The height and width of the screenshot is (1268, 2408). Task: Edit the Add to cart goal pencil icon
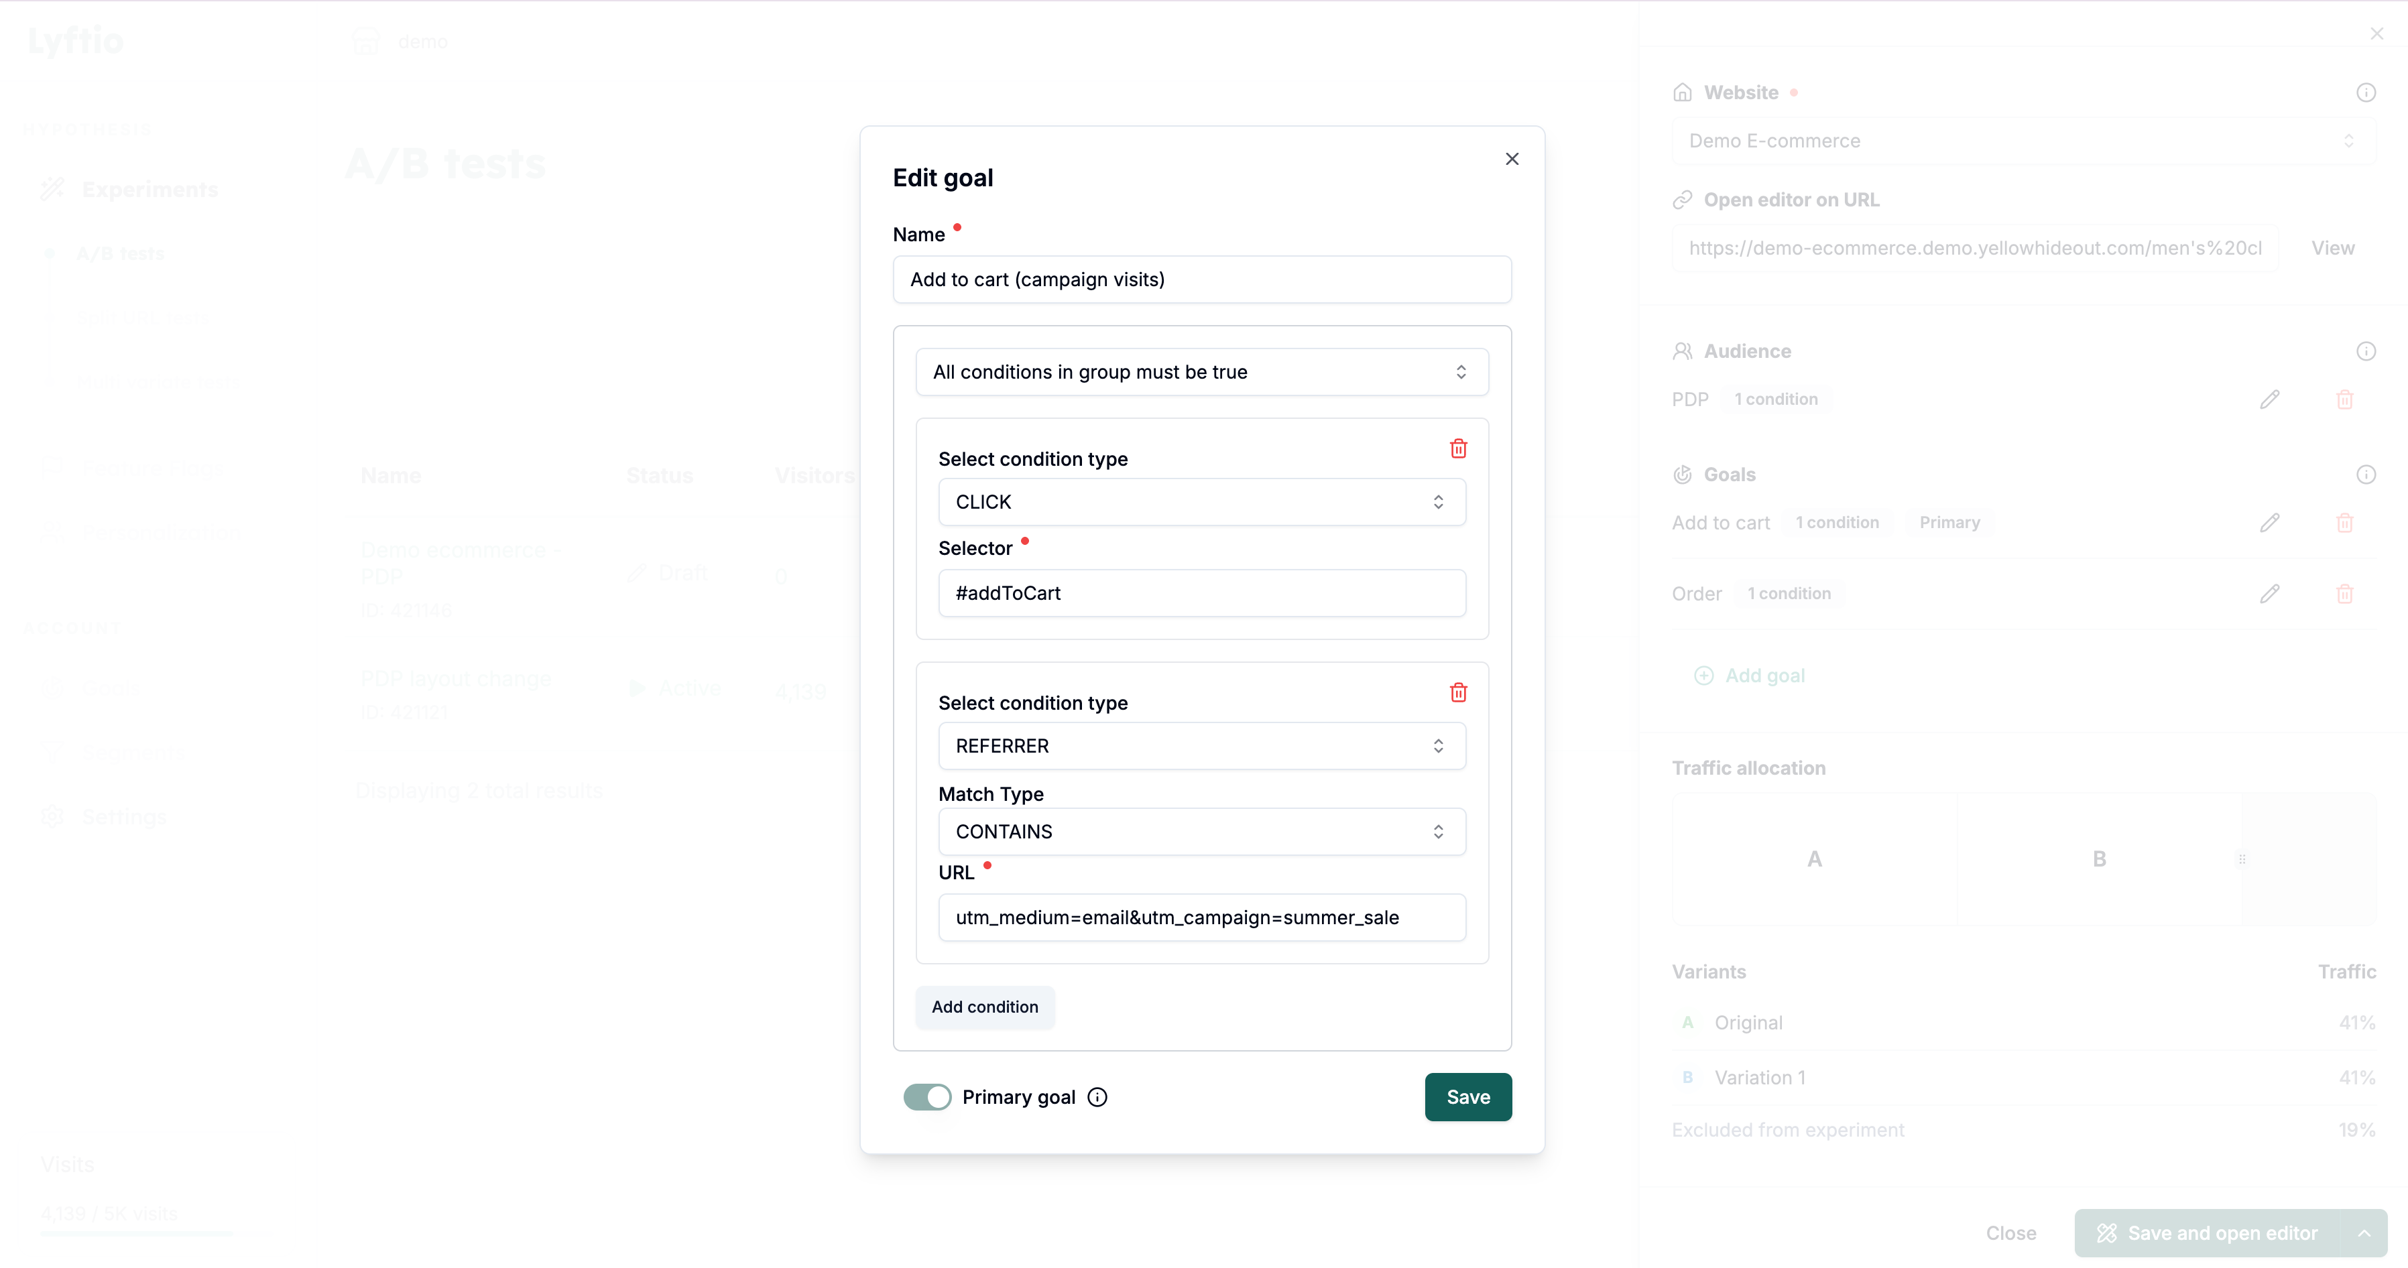coord(2269,522)
